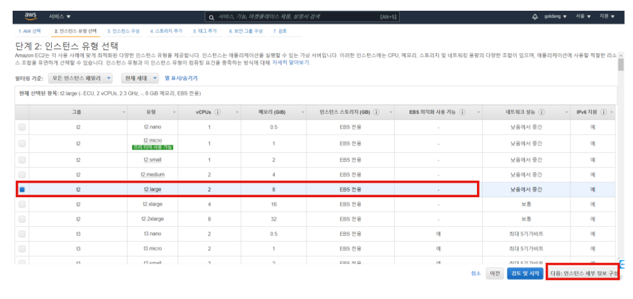Select the t2.xlarge row checkbox
The width and height of the screenshot is (633, 299).
pyautogui.click(x=22, y=204)
